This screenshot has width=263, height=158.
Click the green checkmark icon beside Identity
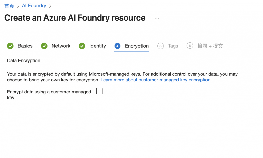click(x=82, y=46)
